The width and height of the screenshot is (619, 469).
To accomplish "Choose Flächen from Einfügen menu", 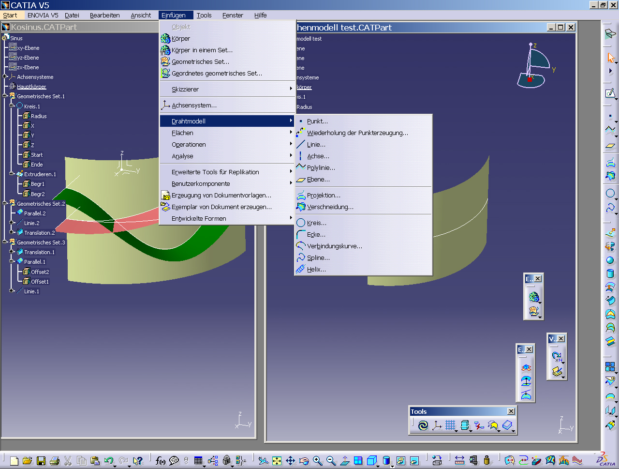I will pos(227,133).
